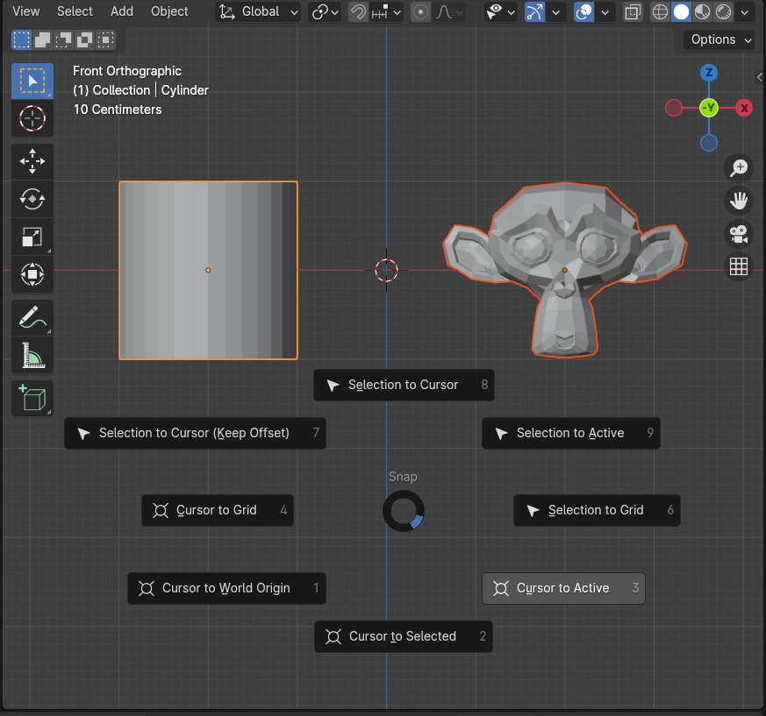Click the red X axis gizmo ball
Screen dimensions: 766x716
tap(744, 108)
